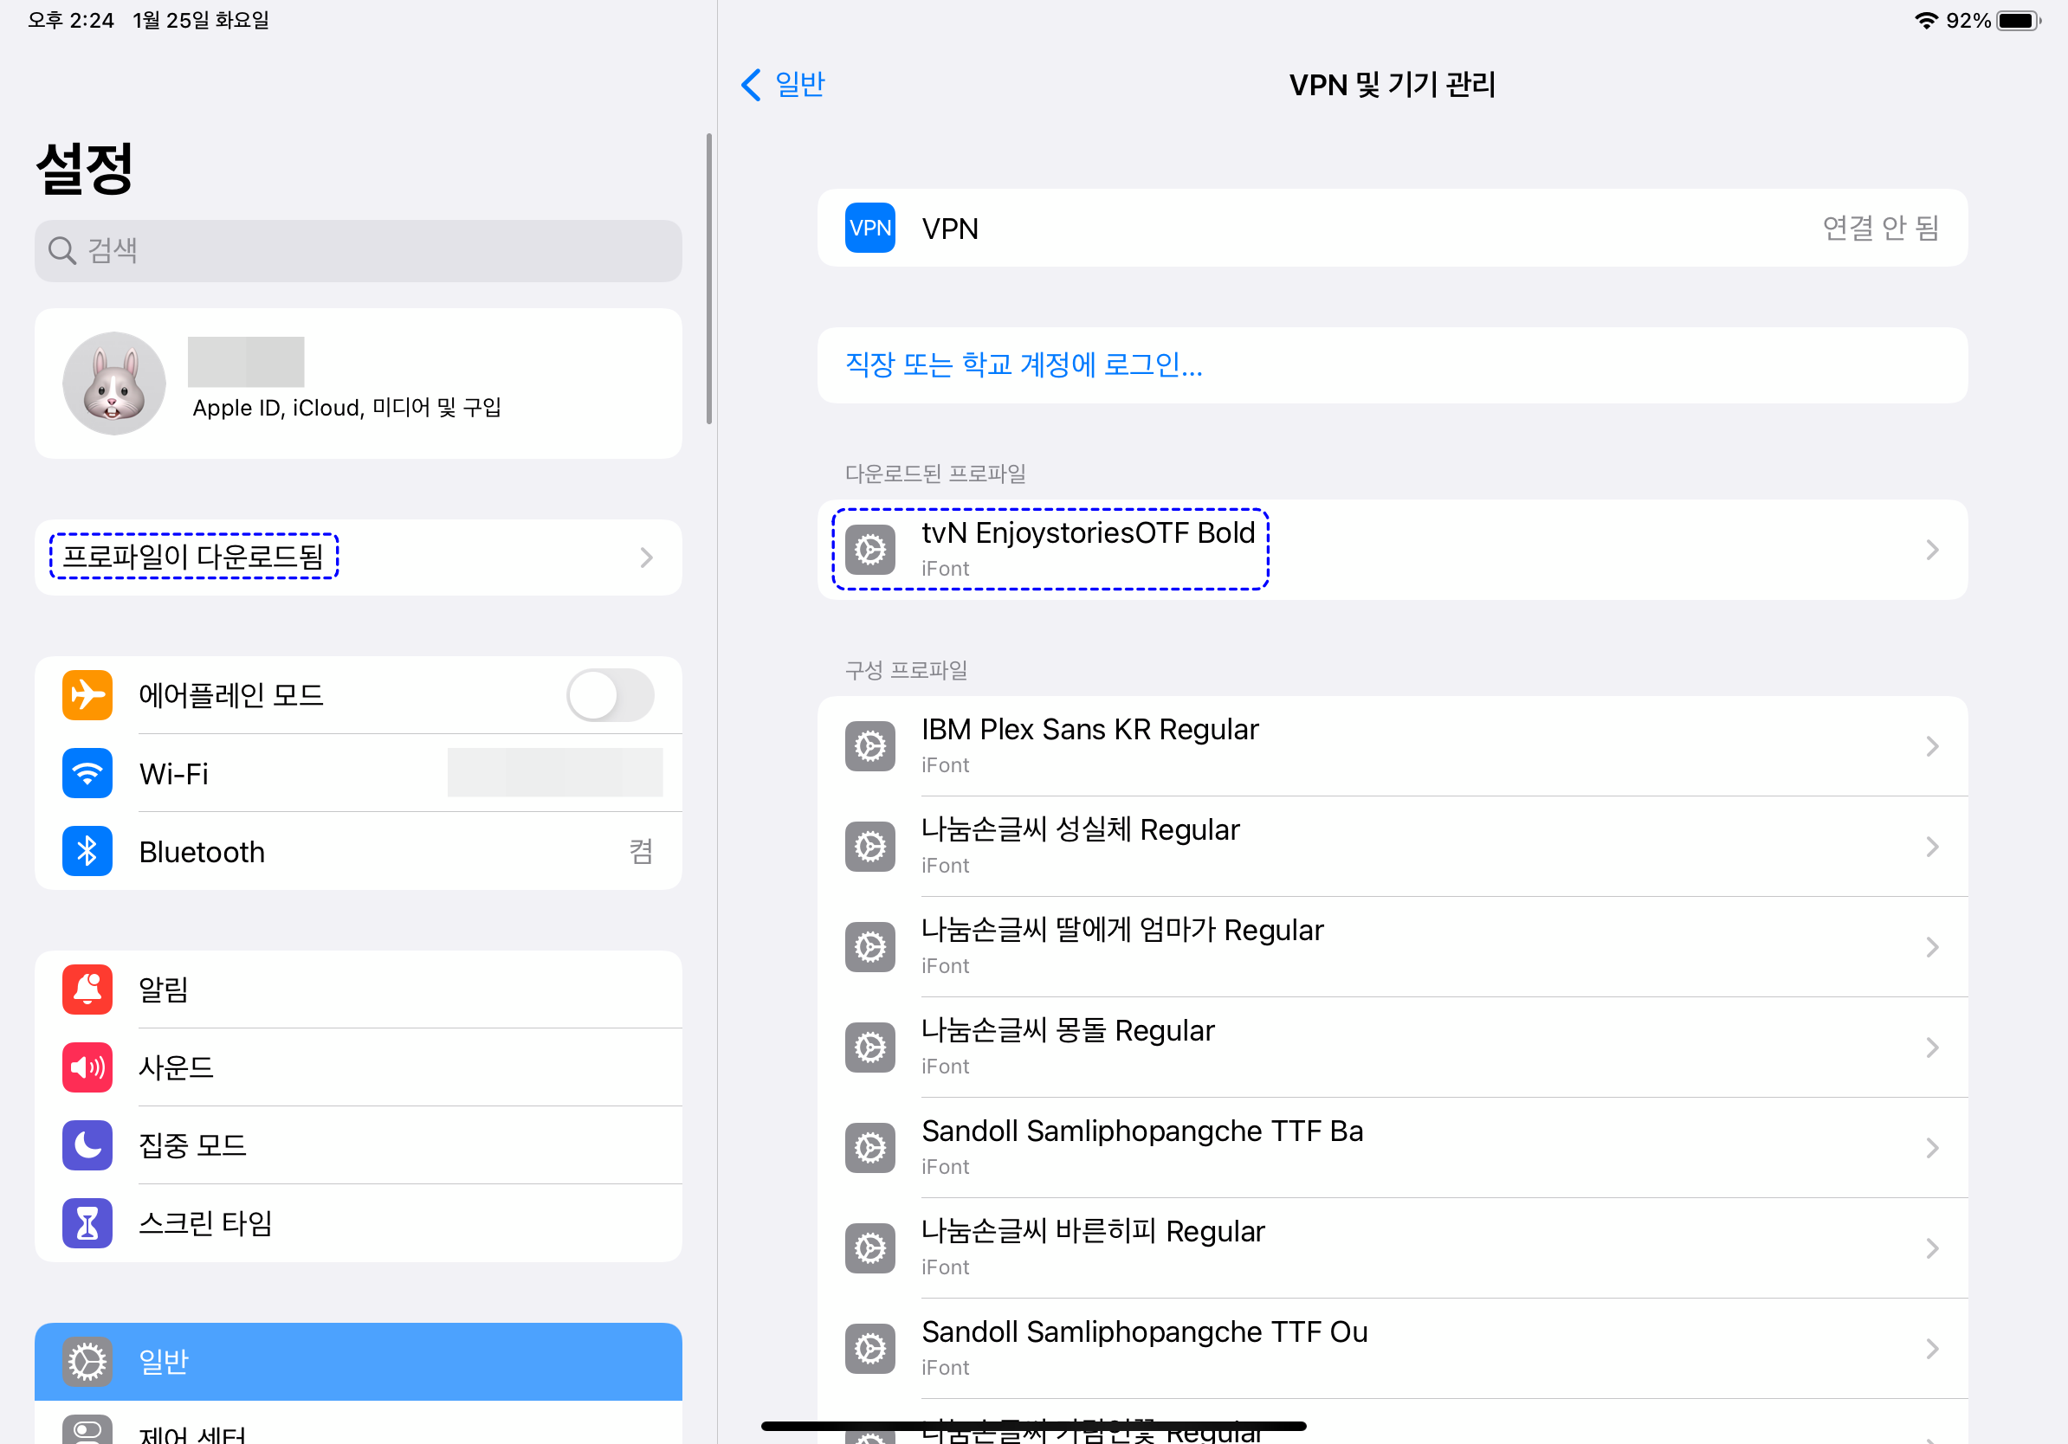Tap the tvN EnjoystoriesOTF Bold profile icon
This screenshot has width=2068, height=1444.
869,550
